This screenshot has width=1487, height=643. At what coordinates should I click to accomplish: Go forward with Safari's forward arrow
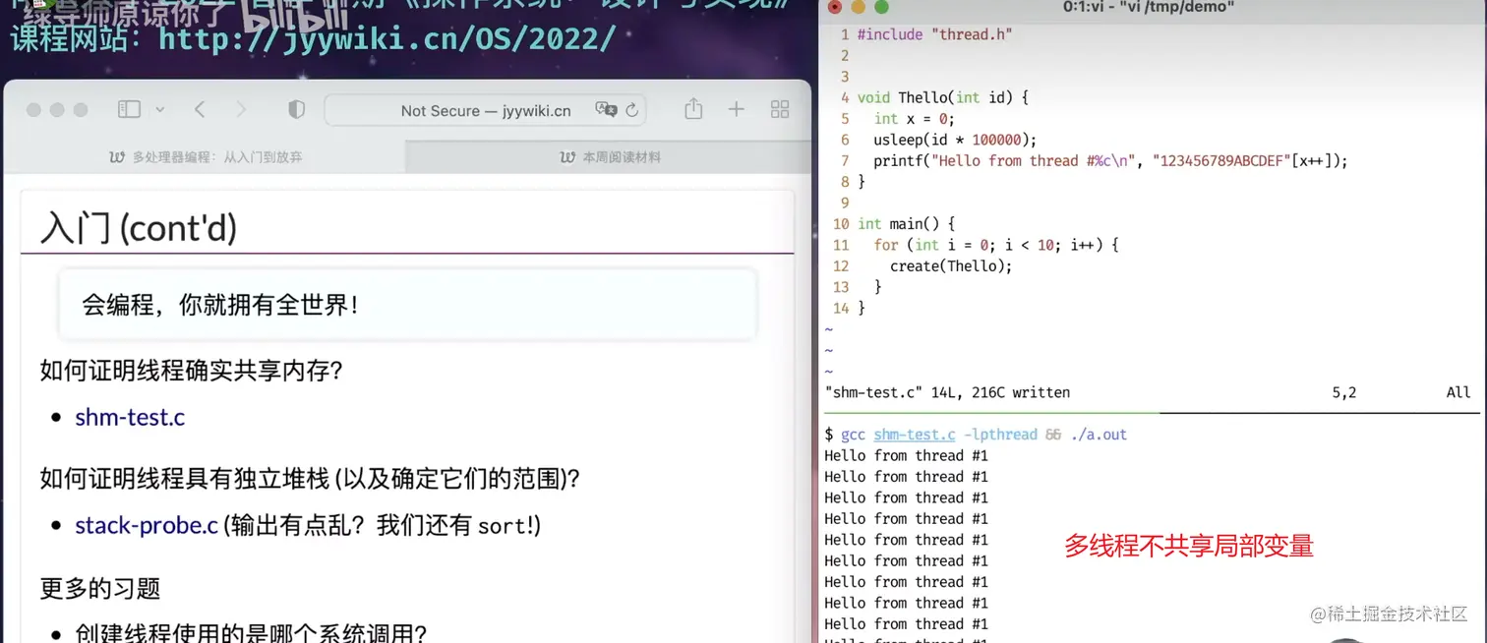(241, 109)
